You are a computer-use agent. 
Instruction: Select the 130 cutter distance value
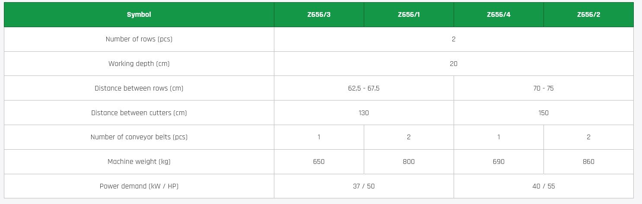(x=364, y=113)
